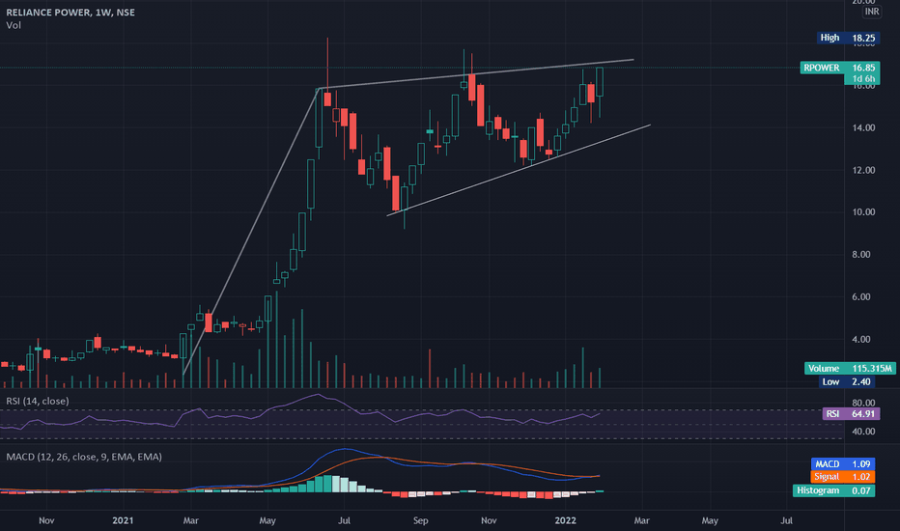Click the 4.00 price axis label

point(861,340)
